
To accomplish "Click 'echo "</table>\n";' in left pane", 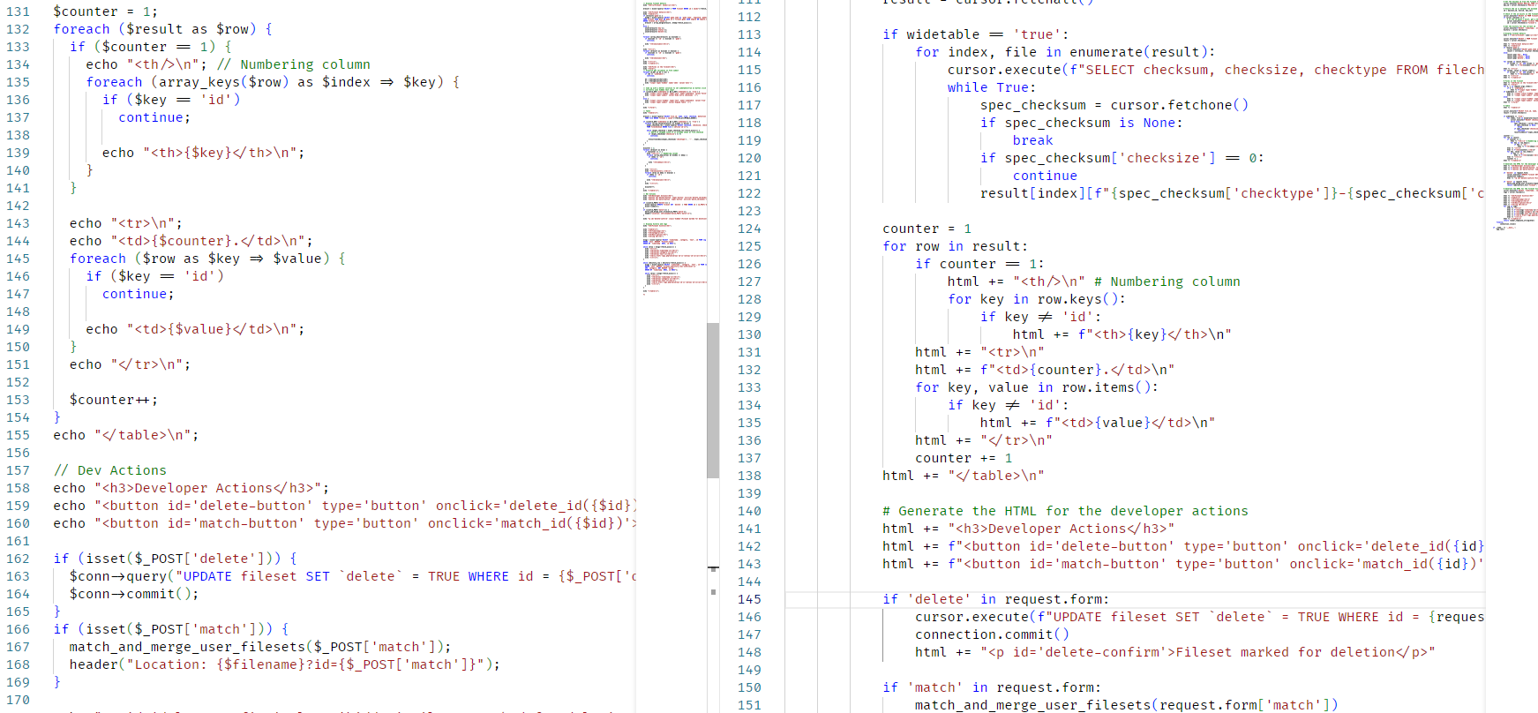I will pyautogui.click(x=125, y=435).
